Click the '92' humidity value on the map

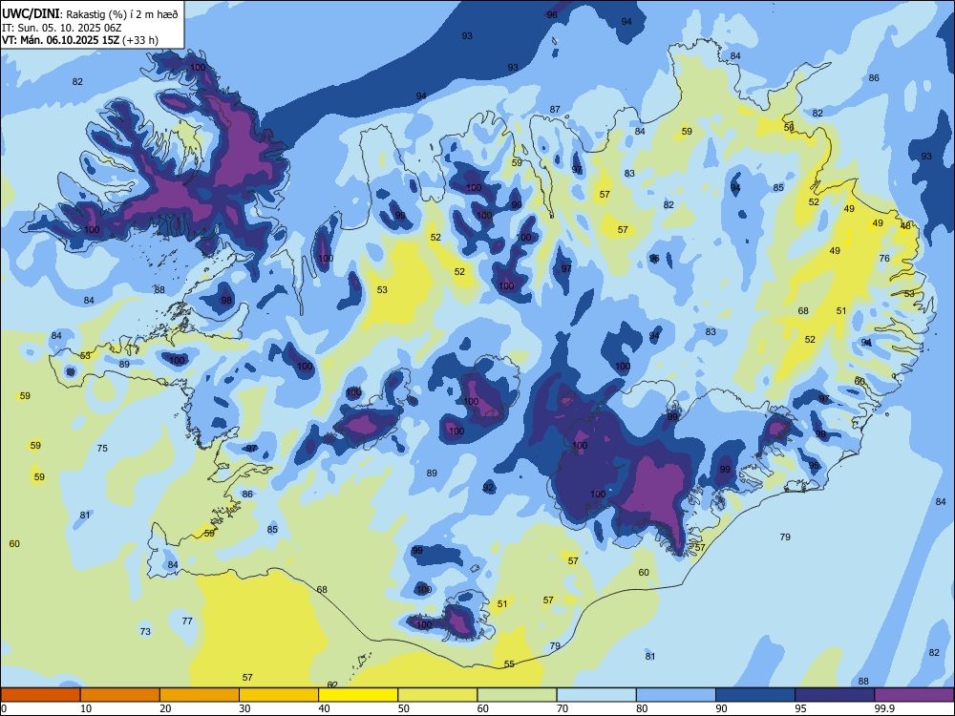(x=488, y=487)
